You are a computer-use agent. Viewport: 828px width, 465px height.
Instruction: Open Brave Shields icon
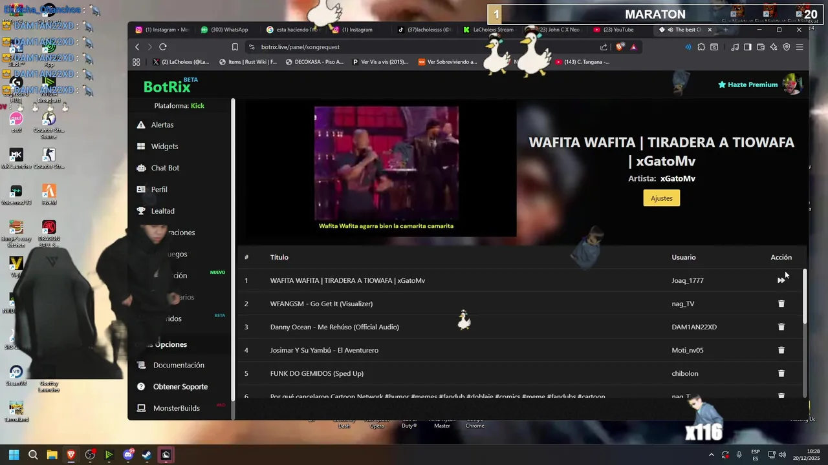[620, 46]
